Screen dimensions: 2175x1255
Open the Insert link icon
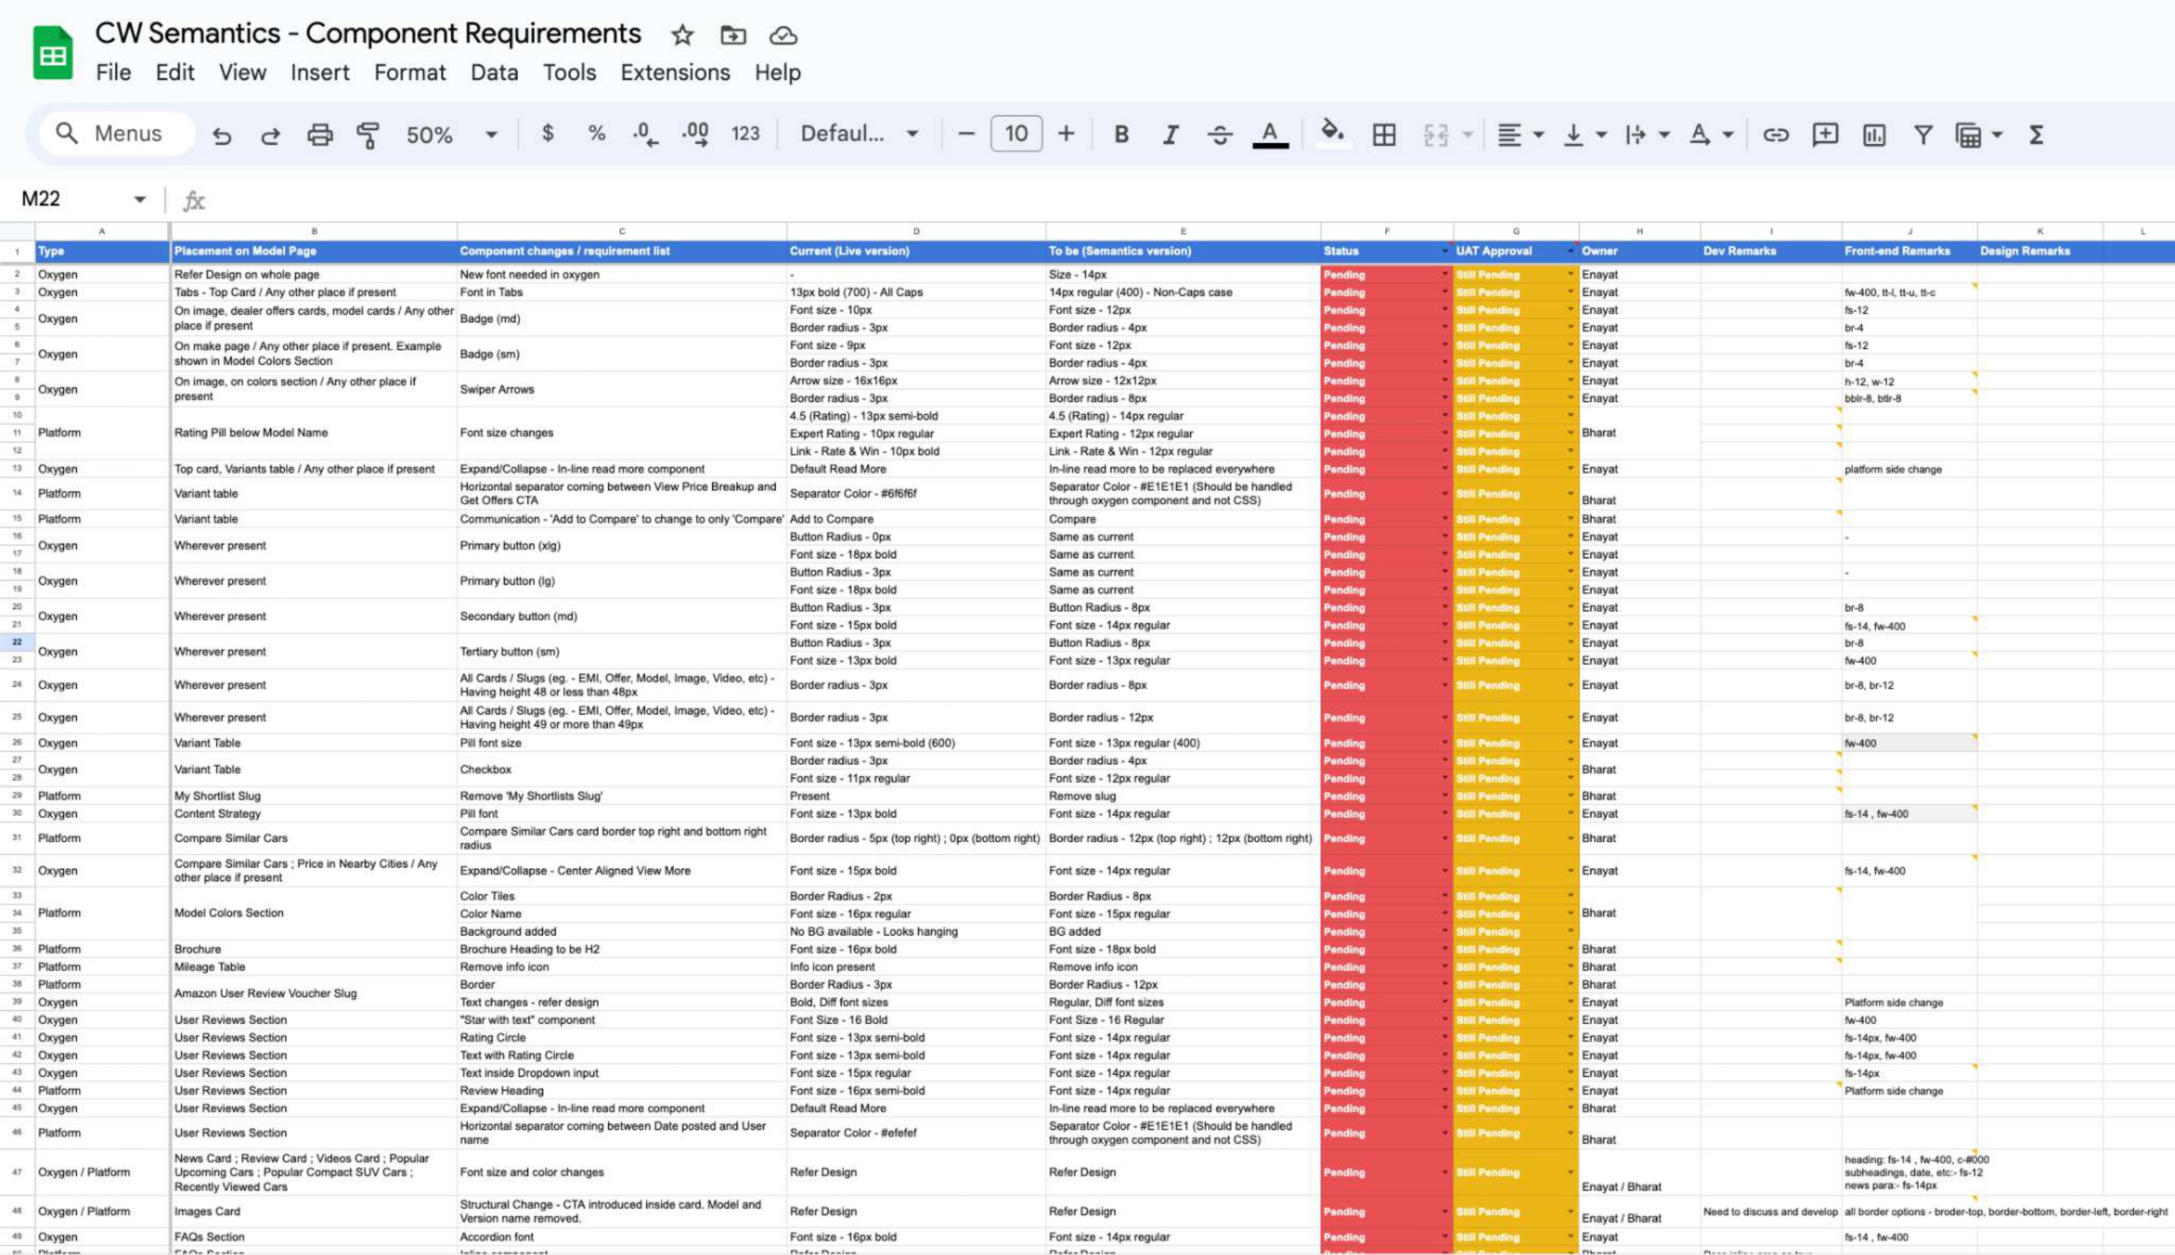point(1776,135)
